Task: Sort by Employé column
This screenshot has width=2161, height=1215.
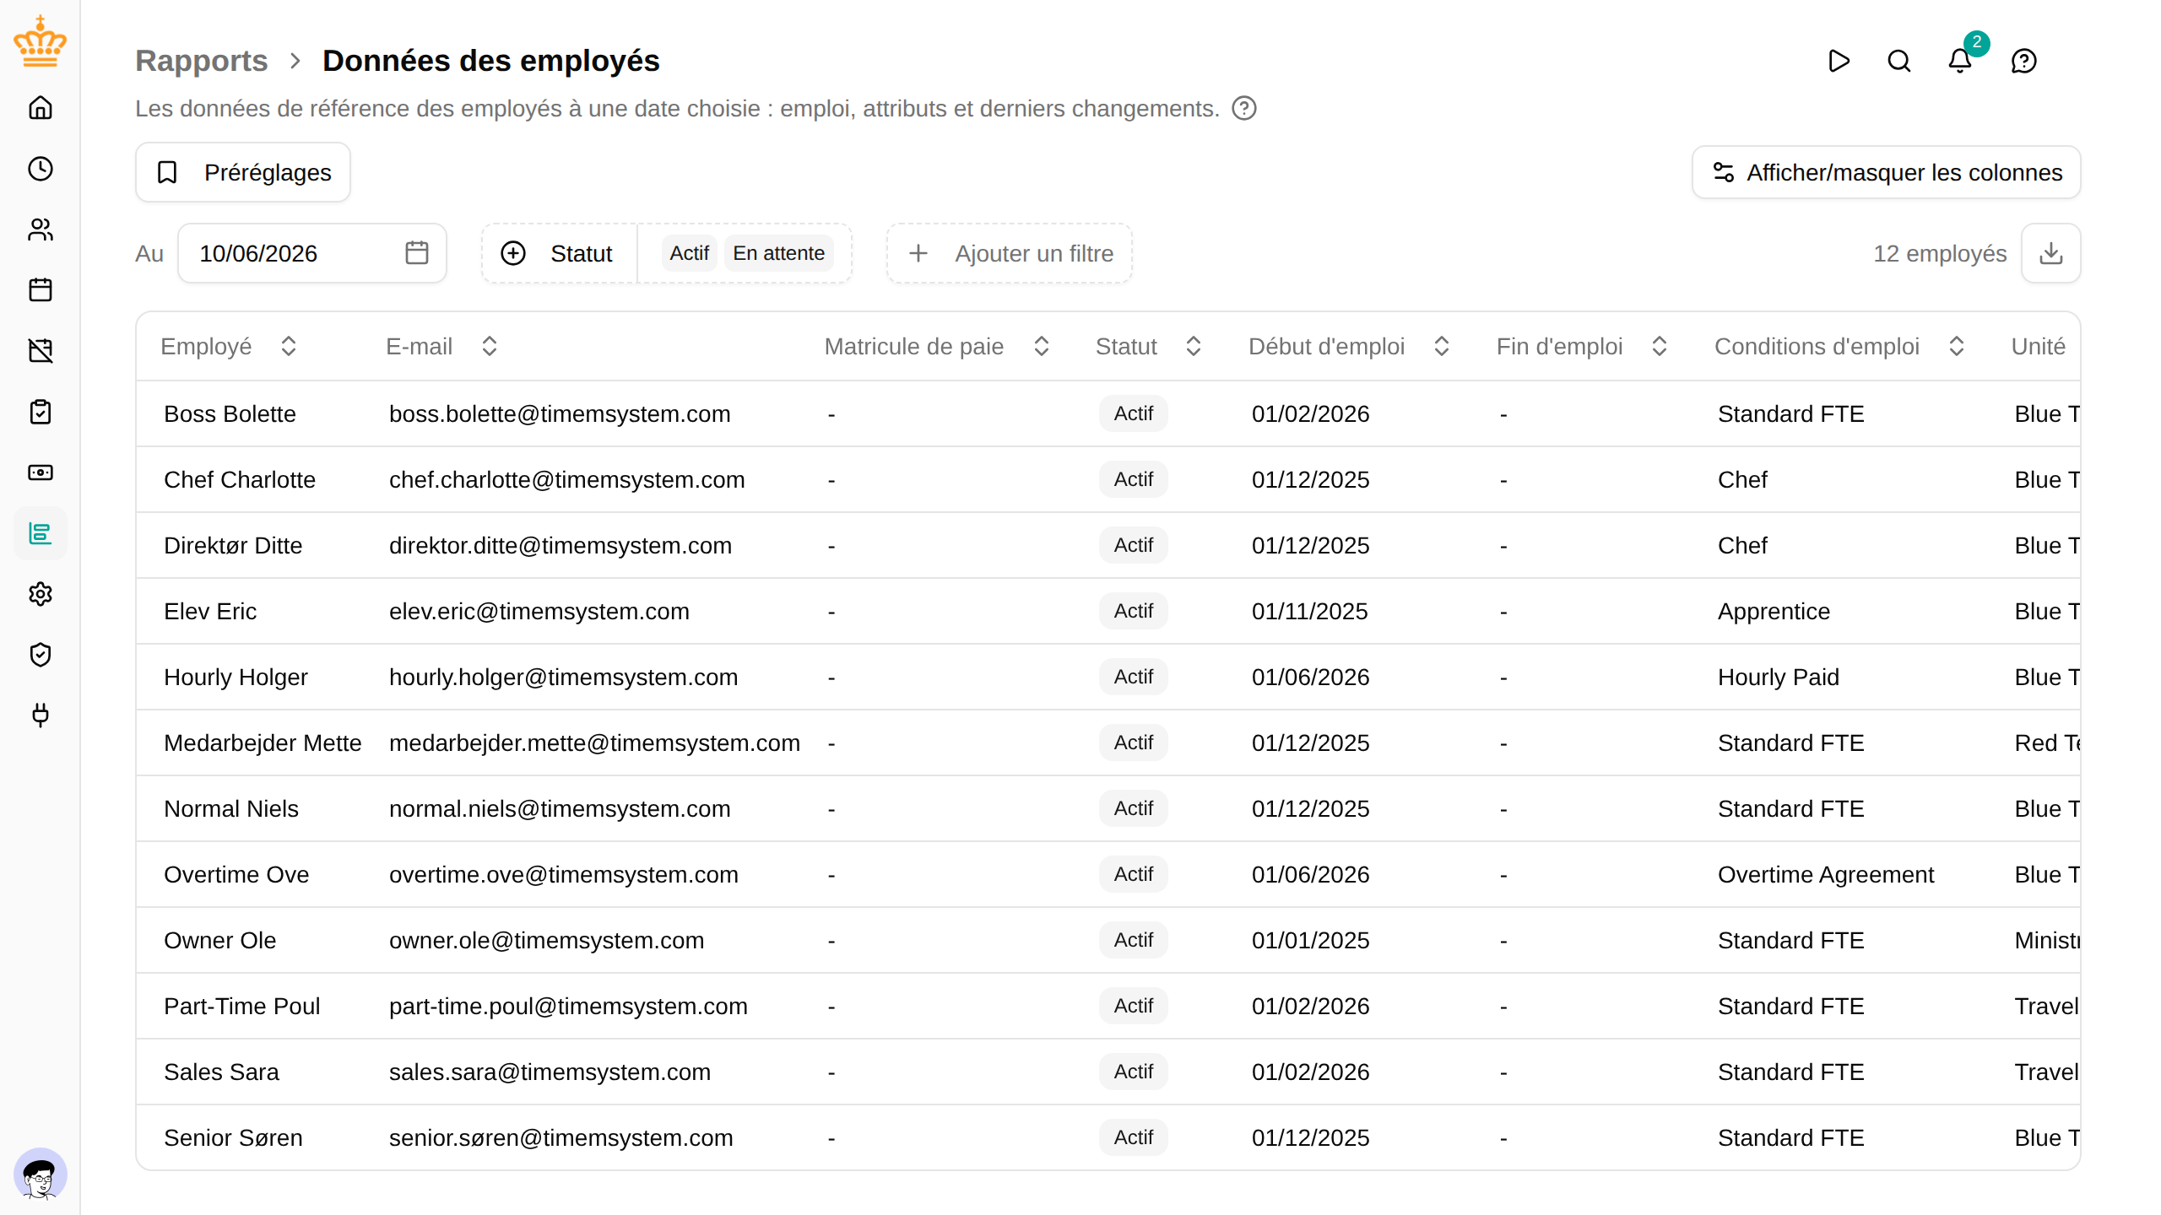Action: (x=289, y=347)
